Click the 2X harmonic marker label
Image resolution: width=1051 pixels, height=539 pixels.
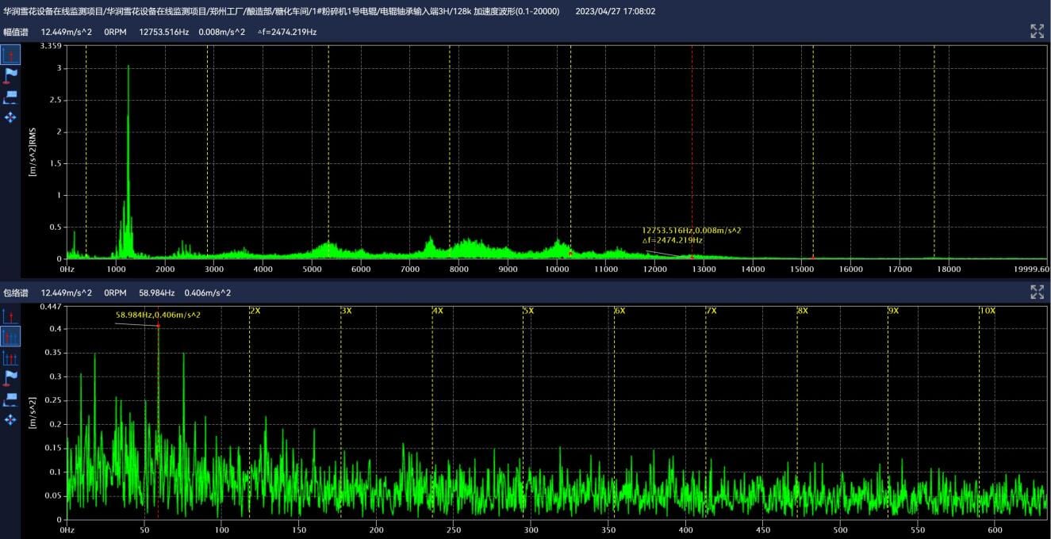coord(255,311)
